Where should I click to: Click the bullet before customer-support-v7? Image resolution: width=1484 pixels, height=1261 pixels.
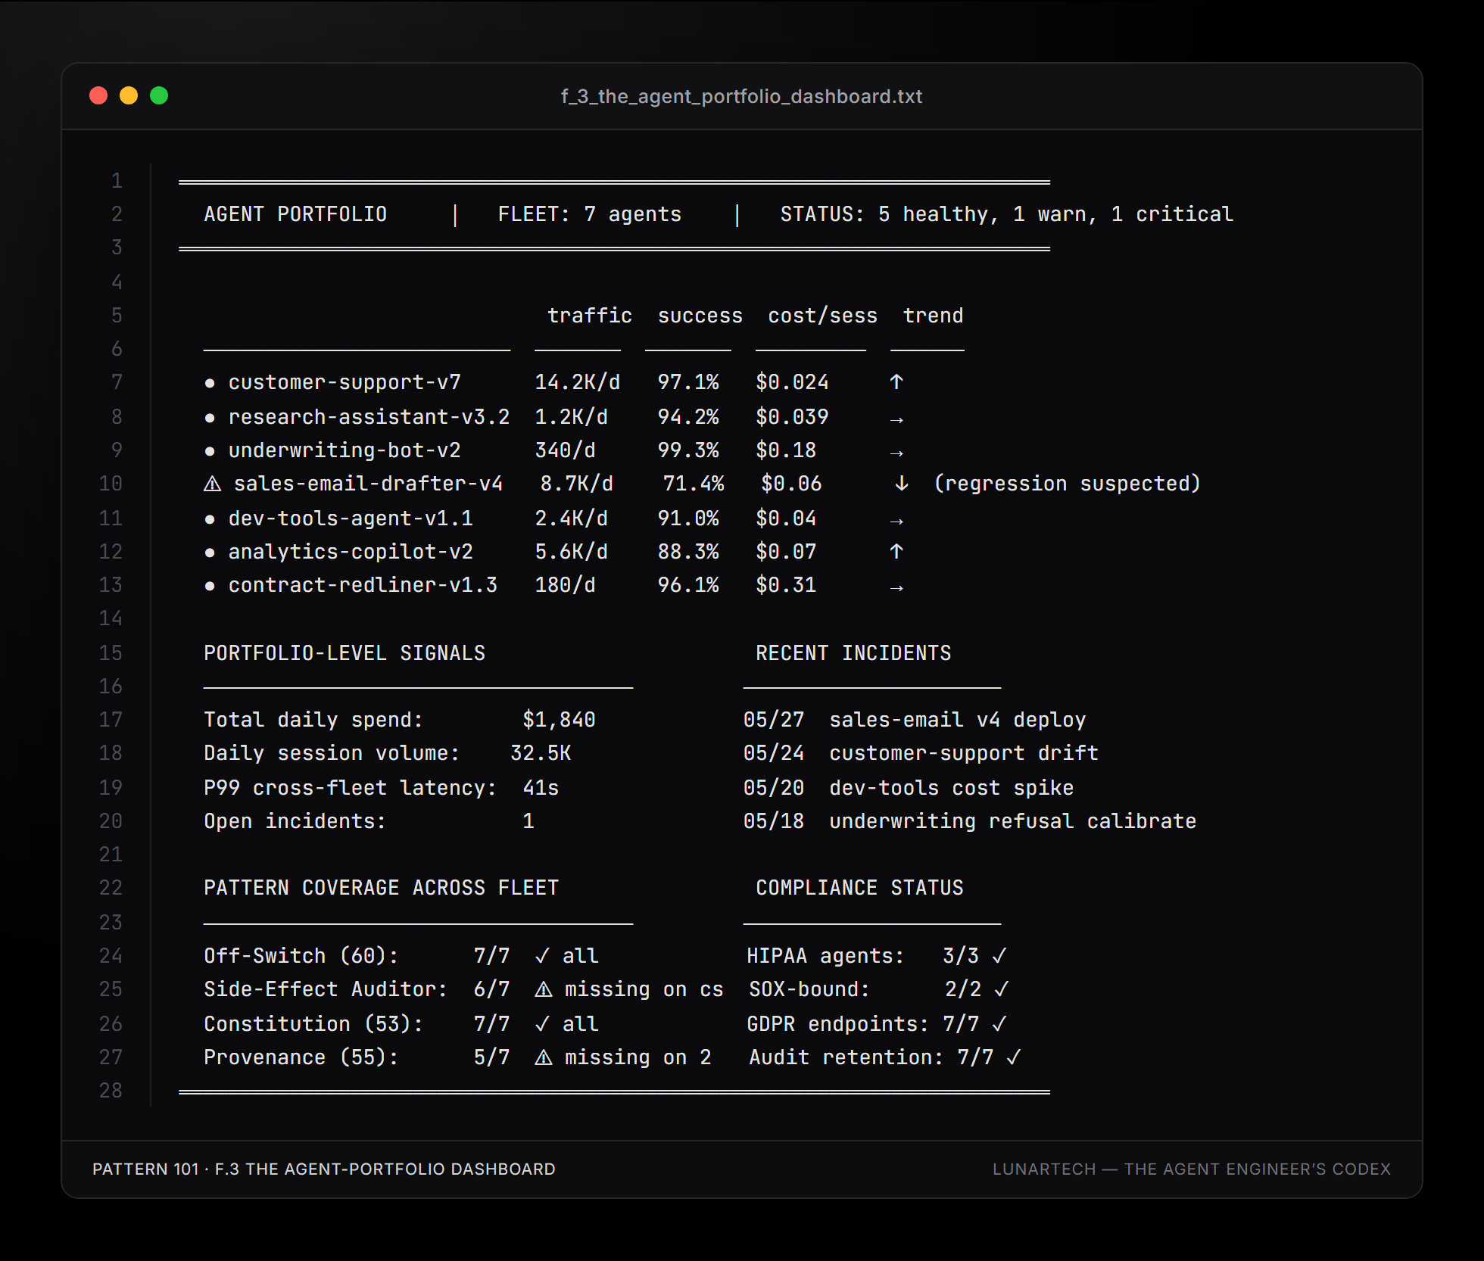pyautogui.click(x=210, y=383)
